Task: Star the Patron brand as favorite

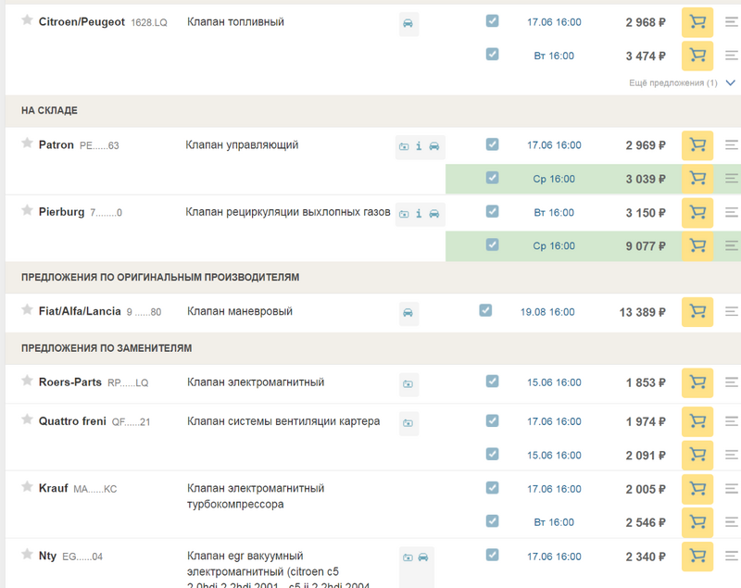Action: coord(27,144)
